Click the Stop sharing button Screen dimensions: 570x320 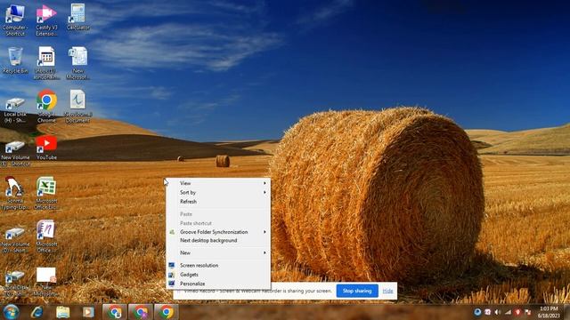(357, 291)
